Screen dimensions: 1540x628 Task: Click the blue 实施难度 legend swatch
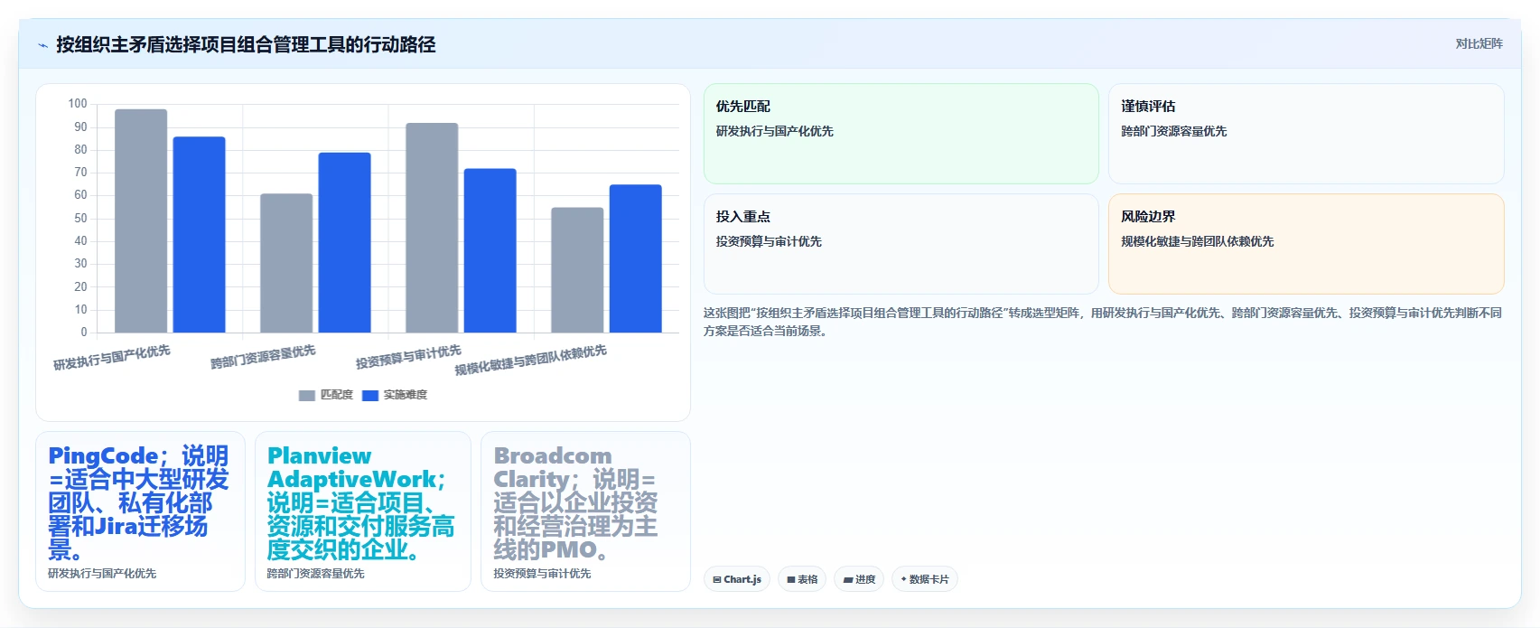point(370,396)
